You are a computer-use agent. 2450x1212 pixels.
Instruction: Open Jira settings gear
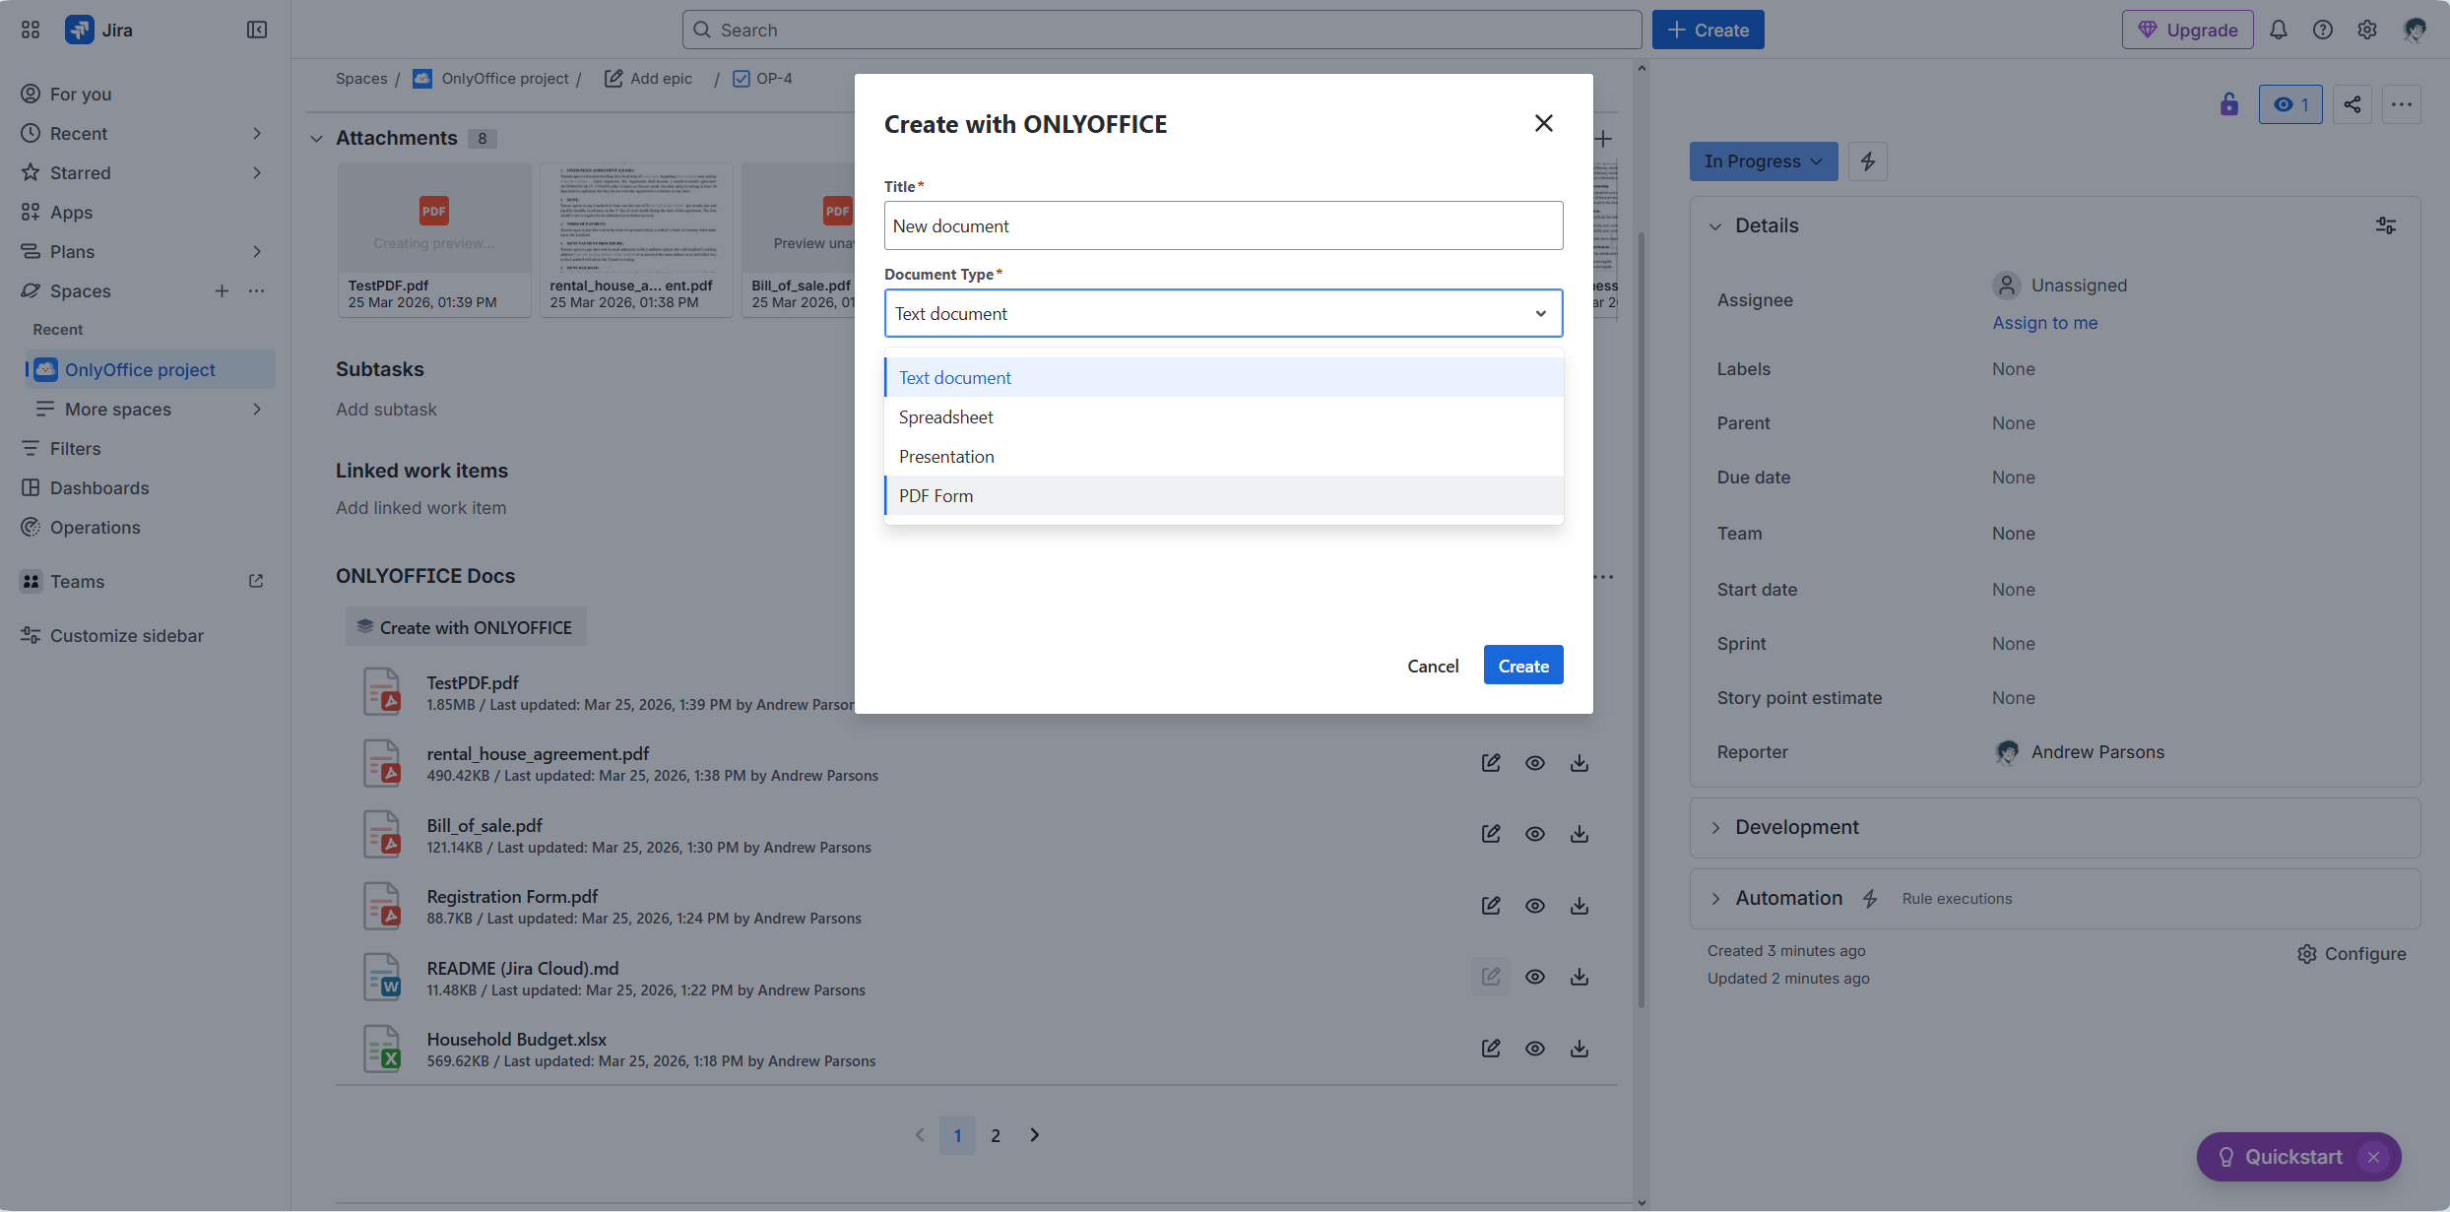2367,30
